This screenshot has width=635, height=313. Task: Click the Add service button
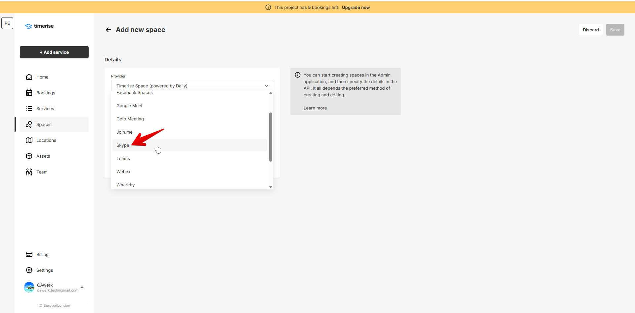[54, 52]
